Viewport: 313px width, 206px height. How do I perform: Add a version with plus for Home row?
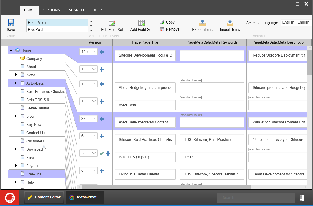102,52
